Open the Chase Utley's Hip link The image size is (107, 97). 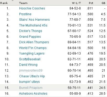click(32, 76)
